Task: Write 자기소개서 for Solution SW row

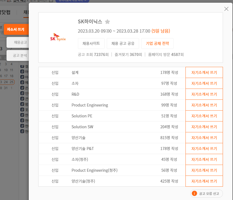Action: [204, 127]
